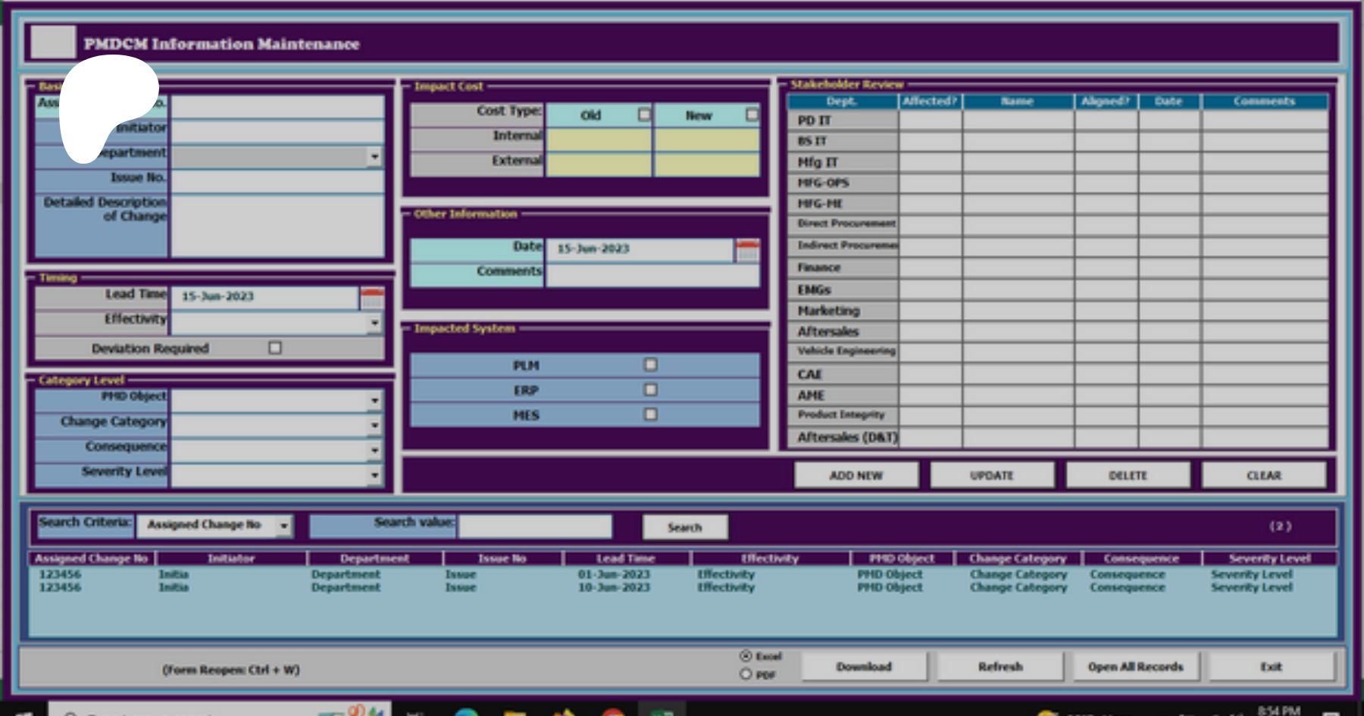The width and height of the screenshot is (1364, 716).
Task: Click the form logo beside PMDCM title
Action: [x=52, y=43]
